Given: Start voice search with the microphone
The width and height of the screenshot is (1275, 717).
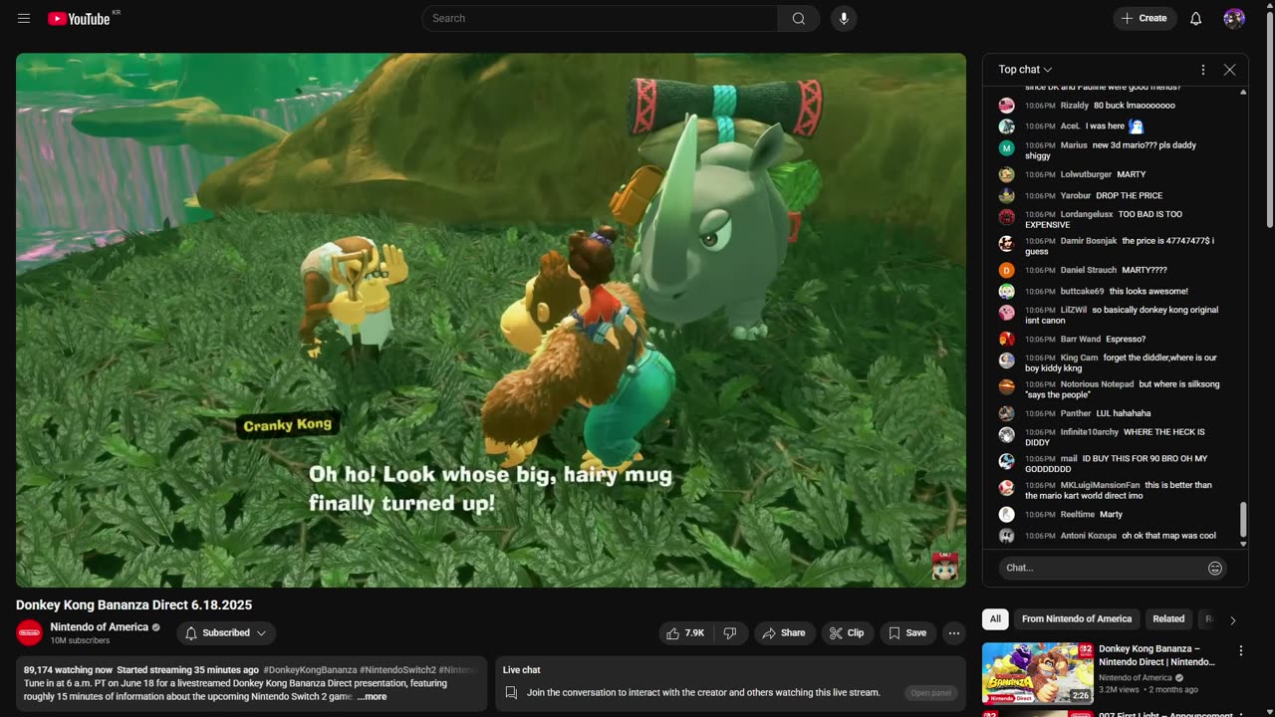Looking at the screenshot, I should pos(844,19).
